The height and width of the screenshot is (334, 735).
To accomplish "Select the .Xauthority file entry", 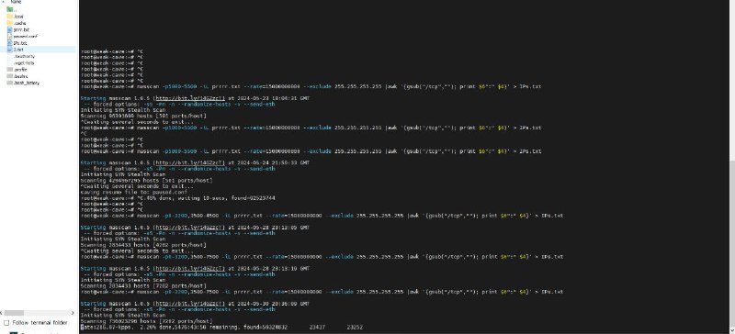I will click(x=21, y=56).
